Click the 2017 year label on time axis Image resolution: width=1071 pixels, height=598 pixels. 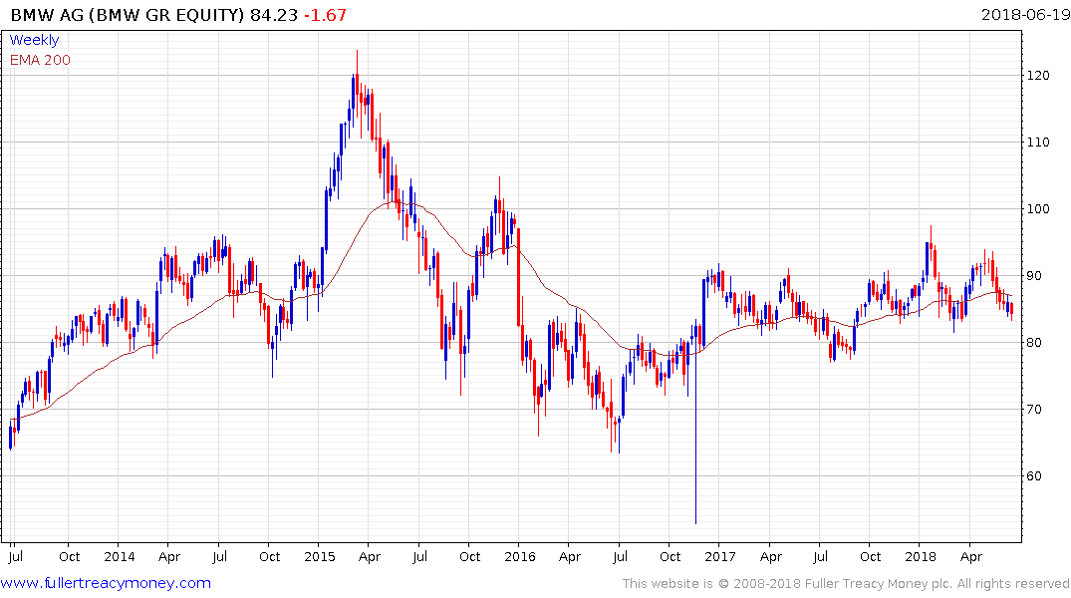pyautogui.click(x=720, y=556)
